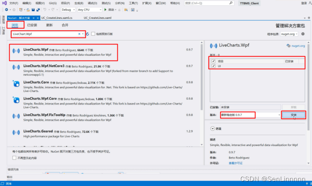Click the new project toolbar icon

coord(21,9)
